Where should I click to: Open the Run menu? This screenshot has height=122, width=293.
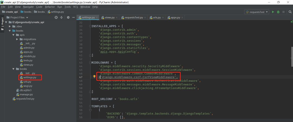click(x=60, y=7)
